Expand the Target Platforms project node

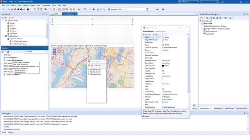(x=202, y=29)
